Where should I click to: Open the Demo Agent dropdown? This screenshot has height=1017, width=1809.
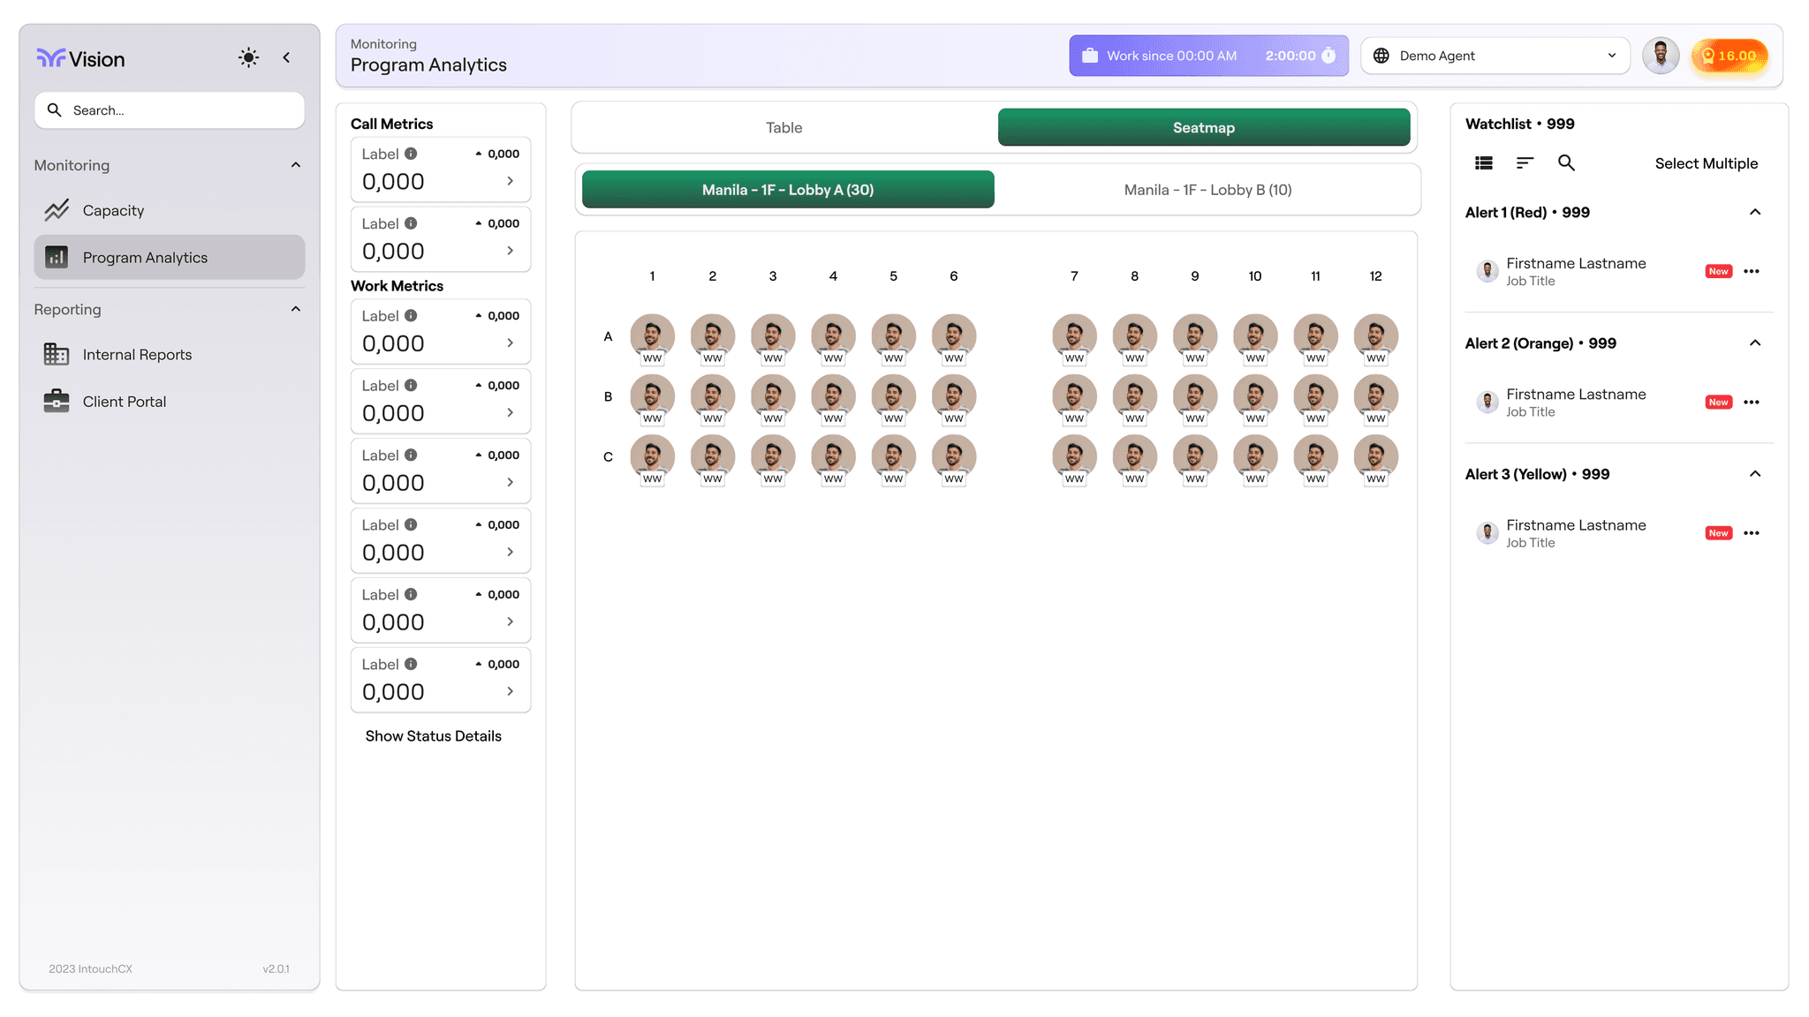1495,56
